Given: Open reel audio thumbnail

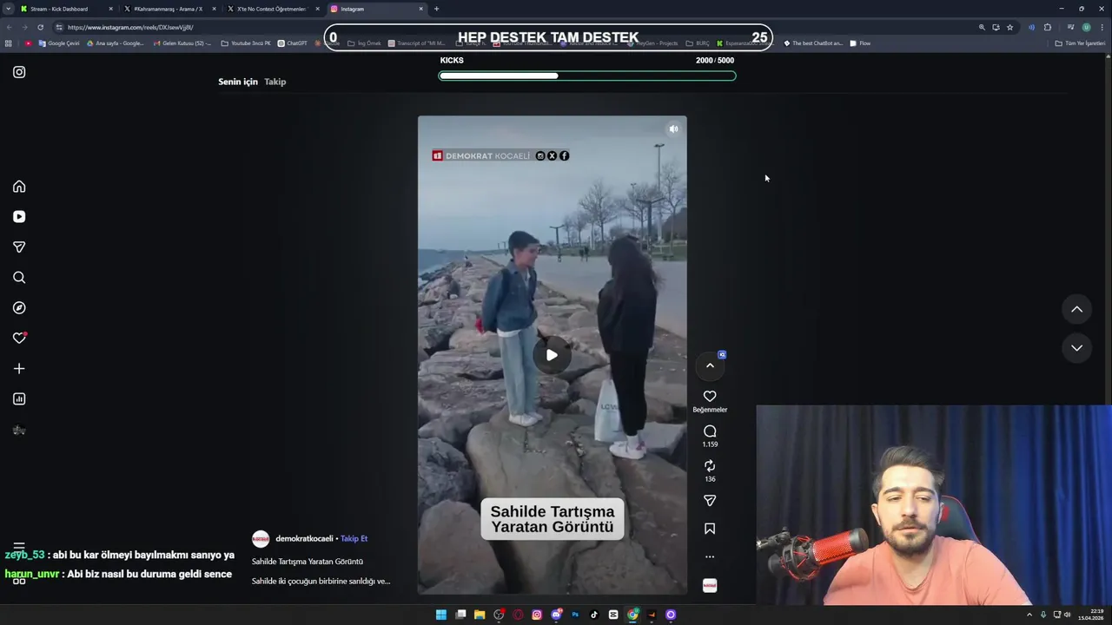Looking at the screenshot, I should tap(710, 586).
